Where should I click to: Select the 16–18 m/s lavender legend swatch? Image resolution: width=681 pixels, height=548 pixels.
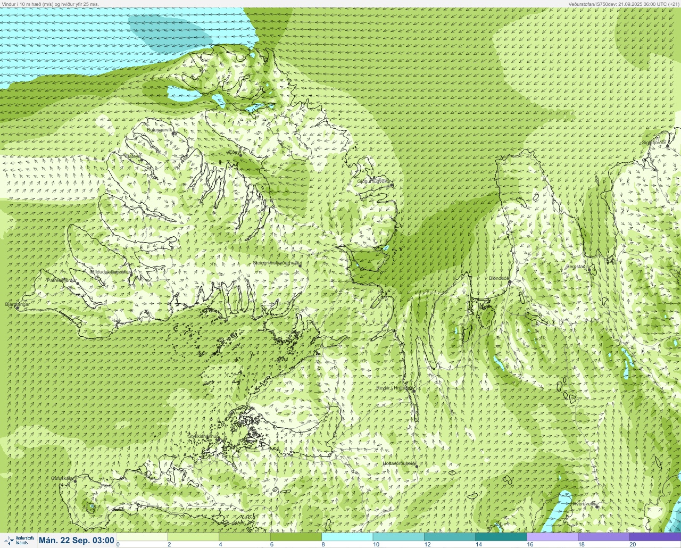coord(552,536)
